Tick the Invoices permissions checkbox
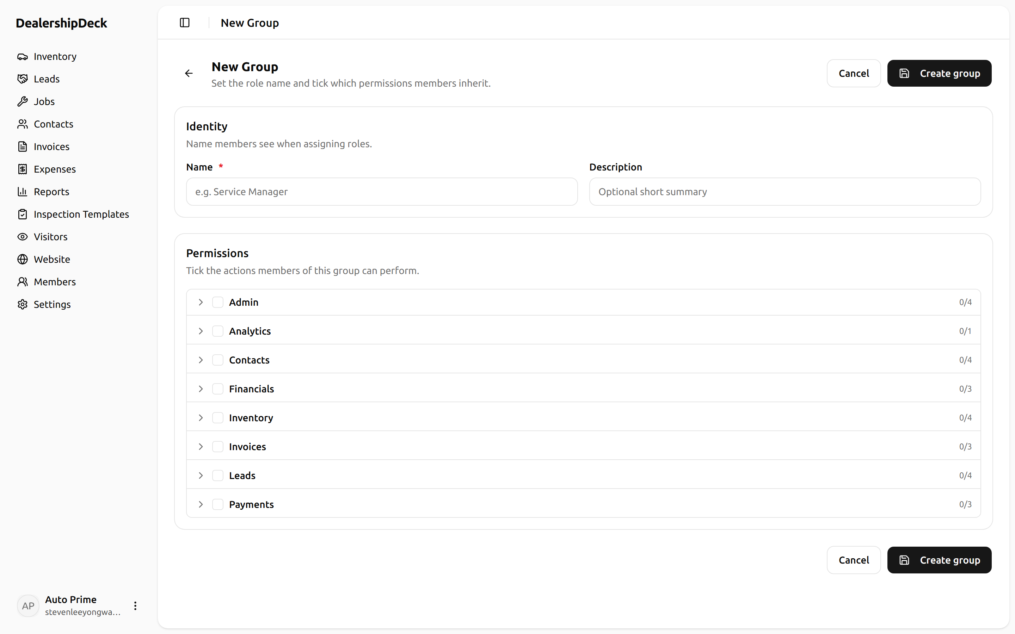Image resolution: width=1015 pixels, height=634 pixels. tap(218, 447)
